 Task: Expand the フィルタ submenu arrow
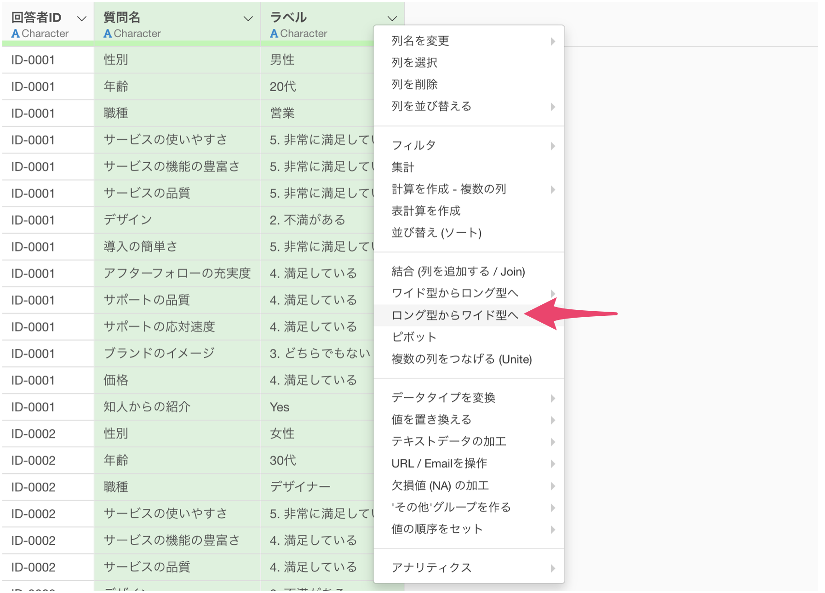552,146
